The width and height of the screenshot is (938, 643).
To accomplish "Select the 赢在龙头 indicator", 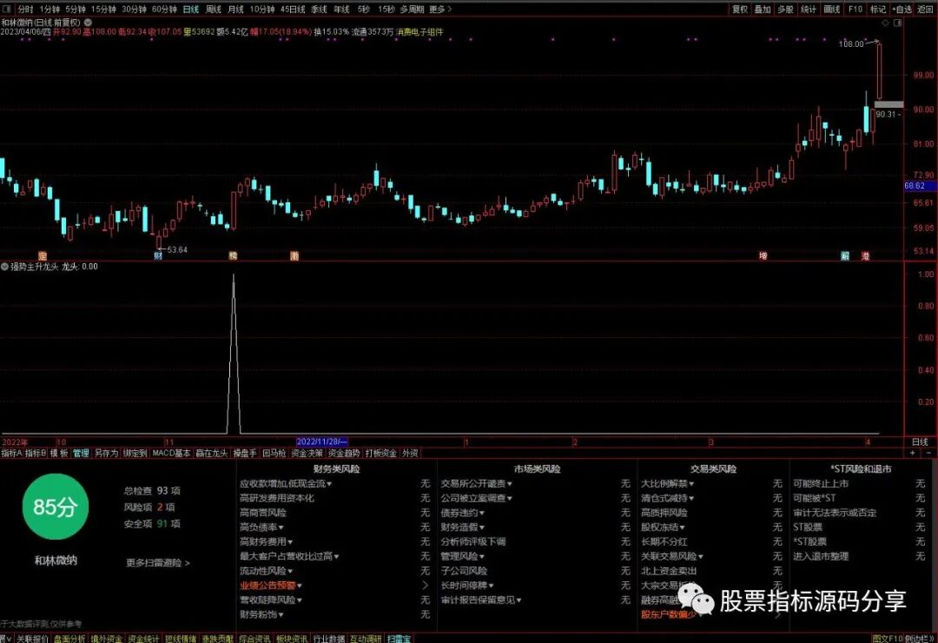I will tap(212, 454).
